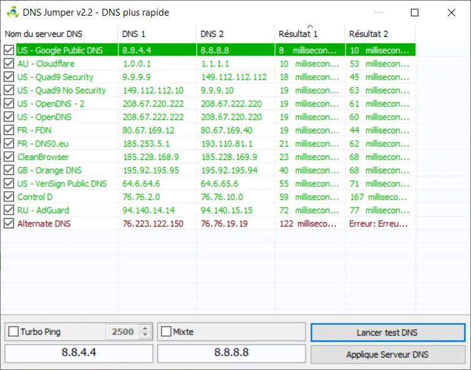Uncheck the AU - Cloudflare checkbox

pos(9,63)
